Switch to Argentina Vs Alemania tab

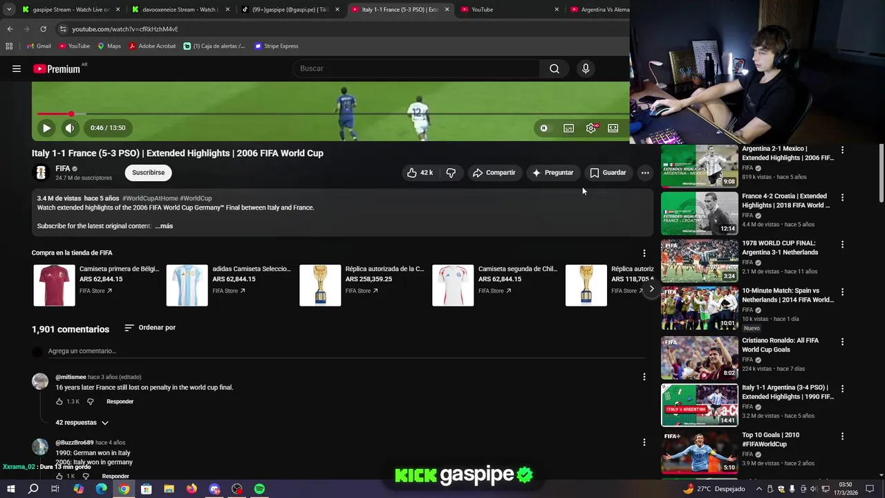point(599,10)
